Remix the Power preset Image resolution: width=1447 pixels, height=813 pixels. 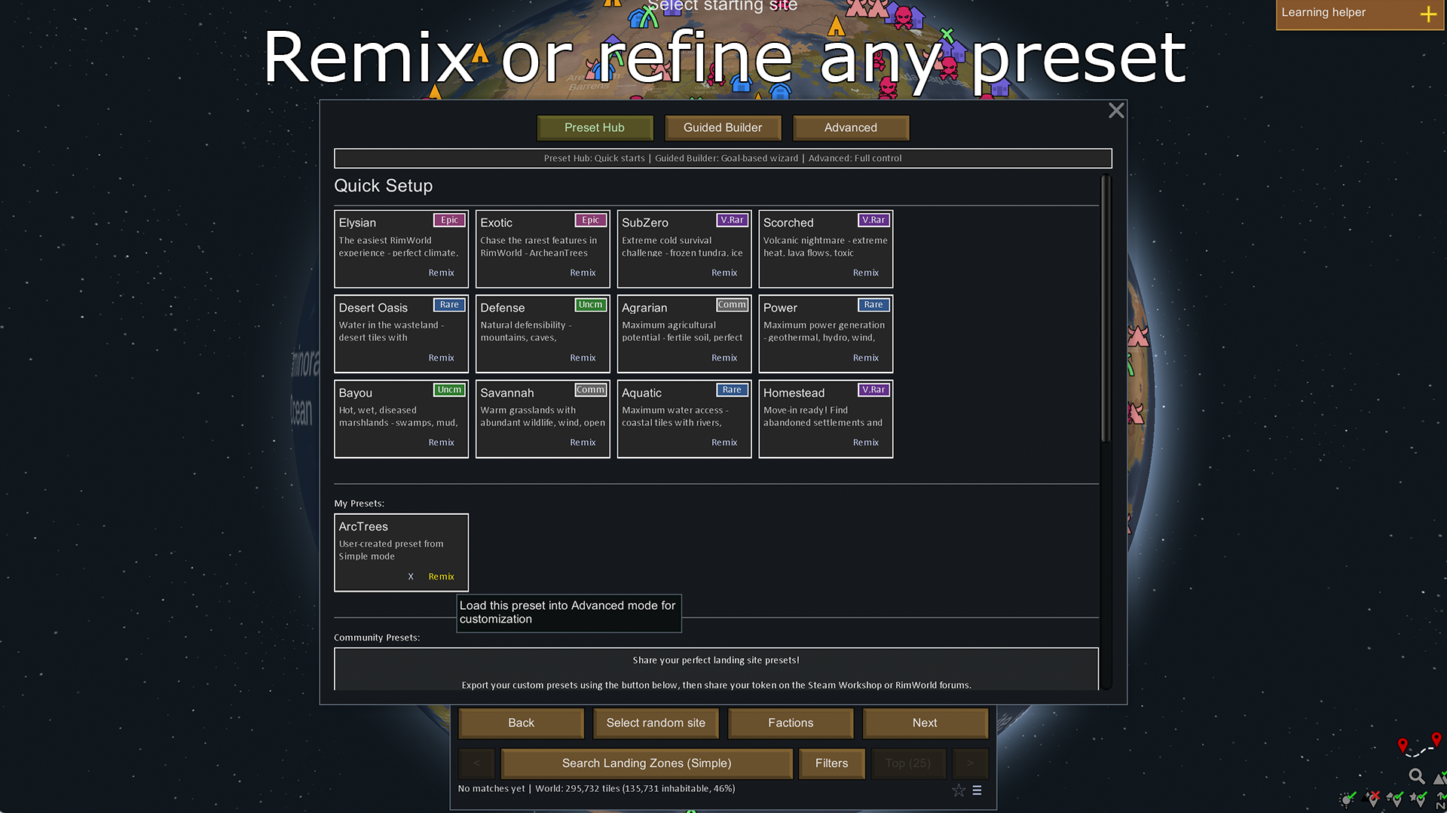pyautogui.click(x=866, y=358)
